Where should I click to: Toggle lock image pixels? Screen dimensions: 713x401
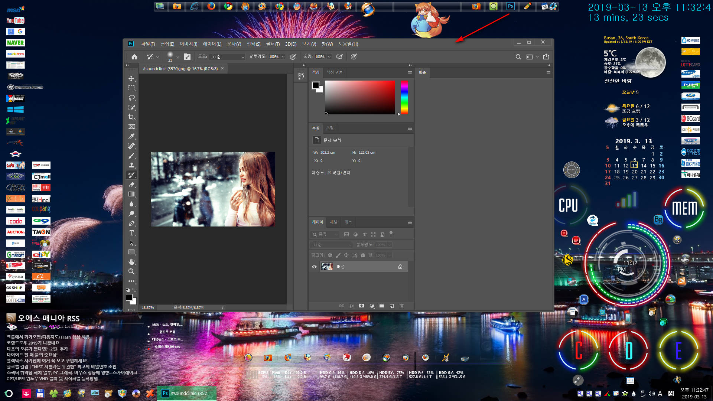point(338,255)
